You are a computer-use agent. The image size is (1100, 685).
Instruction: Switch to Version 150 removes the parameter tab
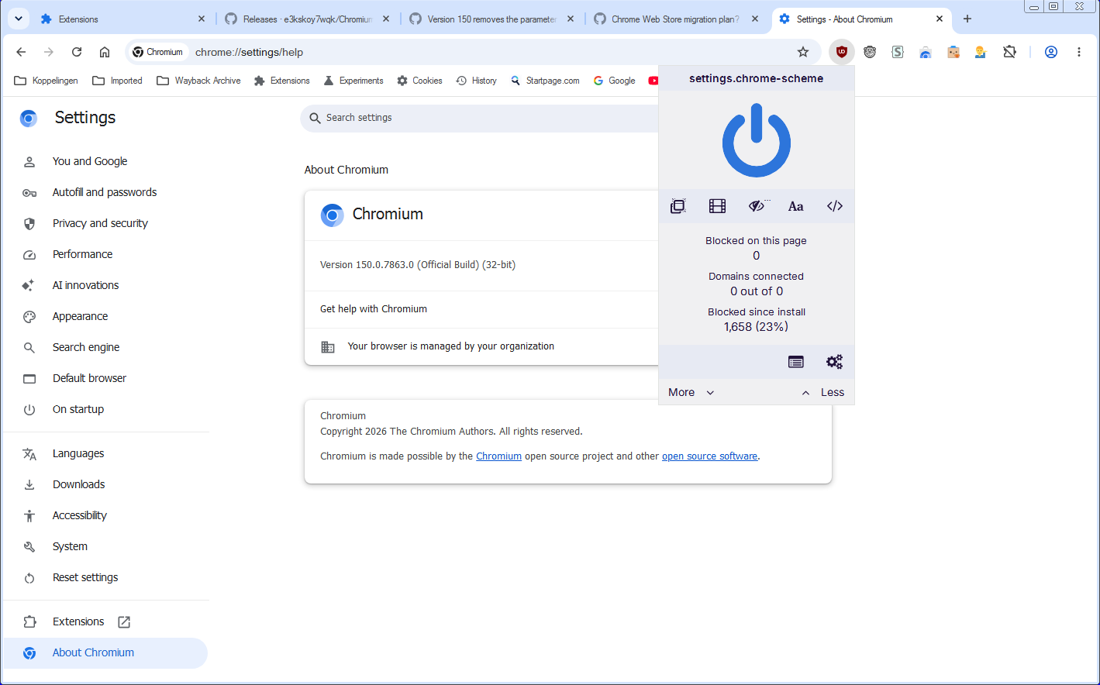coord(491,19)
